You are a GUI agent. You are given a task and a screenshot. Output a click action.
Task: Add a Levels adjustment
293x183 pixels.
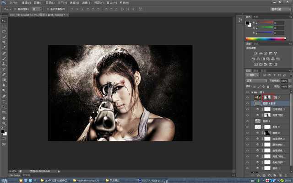pos(260,54)
